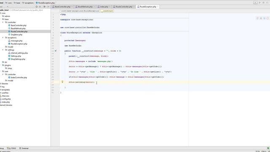Screen dimensions: 270x152
Task: Select the log folder in the tree
Action: (3, 87)
